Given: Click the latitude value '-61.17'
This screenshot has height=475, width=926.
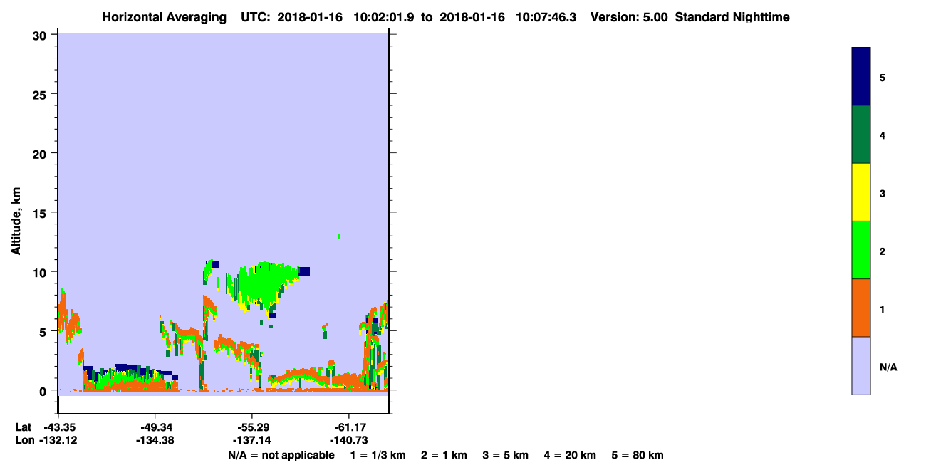Looking at the screenshot, I should 348,427.
